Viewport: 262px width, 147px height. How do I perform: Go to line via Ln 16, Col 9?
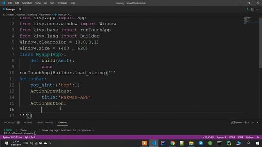208,137
